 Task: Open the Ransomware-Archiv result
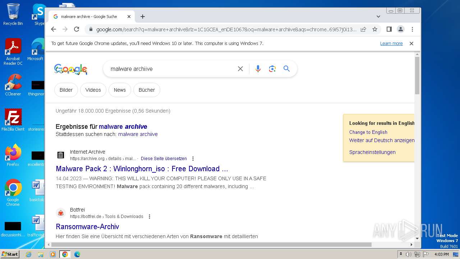[x=87, y=227]
